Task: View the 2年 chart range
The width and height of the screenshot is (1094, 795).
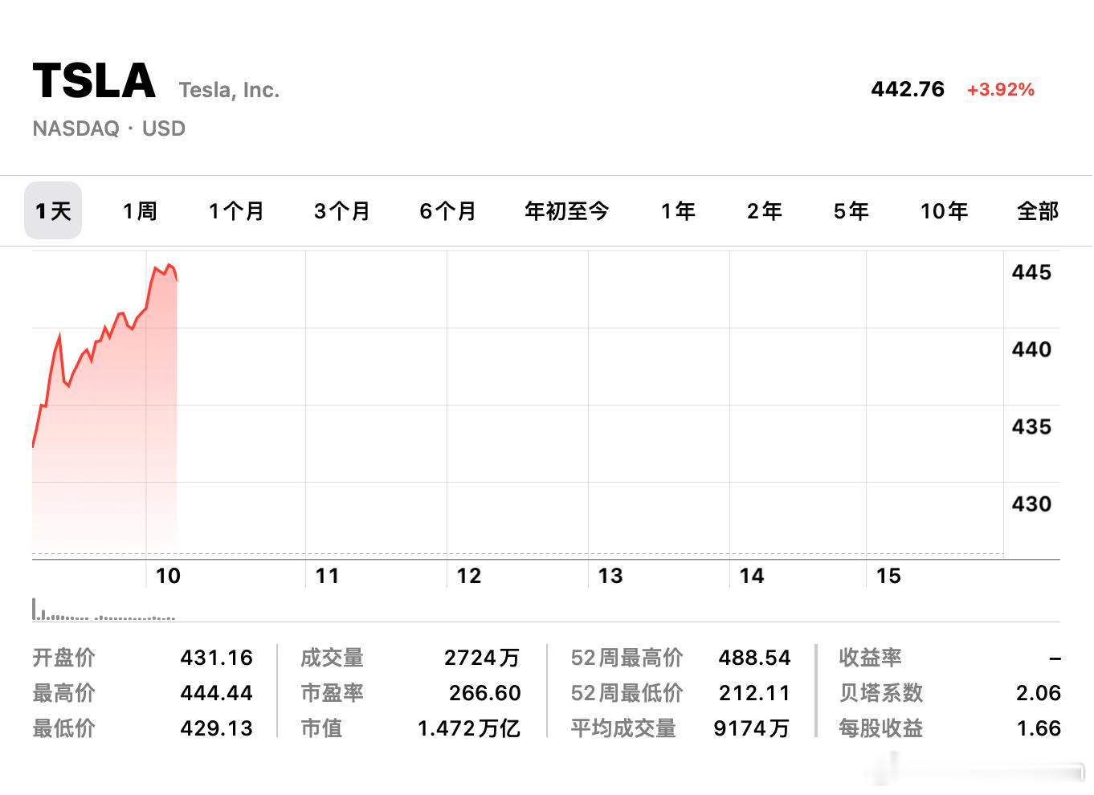Action: pos(764,211)
